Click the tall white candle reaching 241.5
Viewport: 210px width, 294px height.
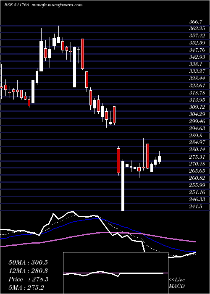(123, 186)
